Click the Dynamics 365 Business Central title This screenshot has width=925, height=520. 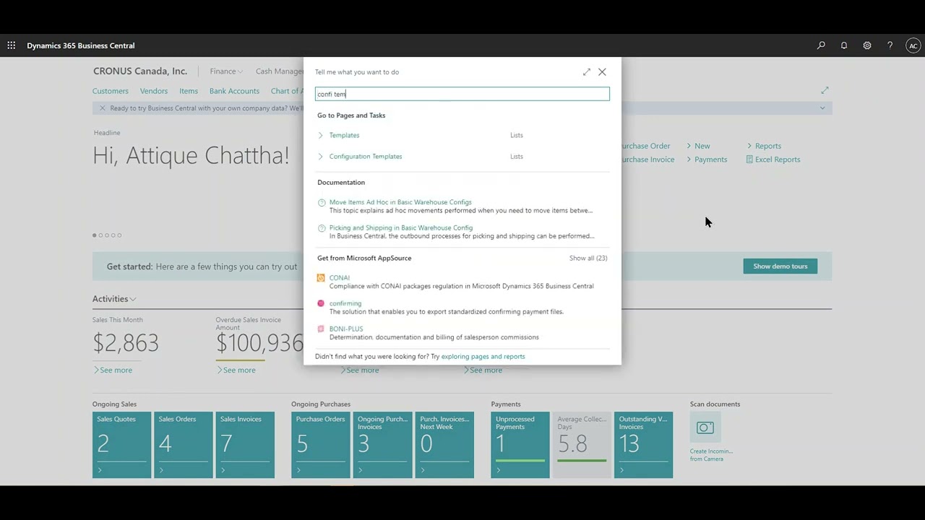coord(81,45)
